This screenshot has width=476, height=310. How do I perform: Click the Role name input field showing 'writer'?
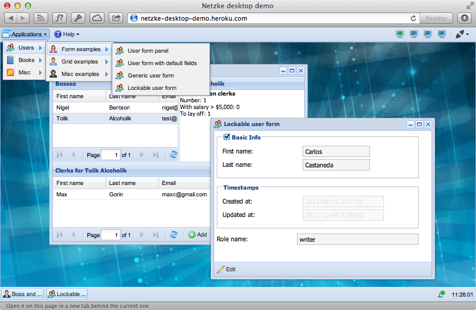point(357,239)
